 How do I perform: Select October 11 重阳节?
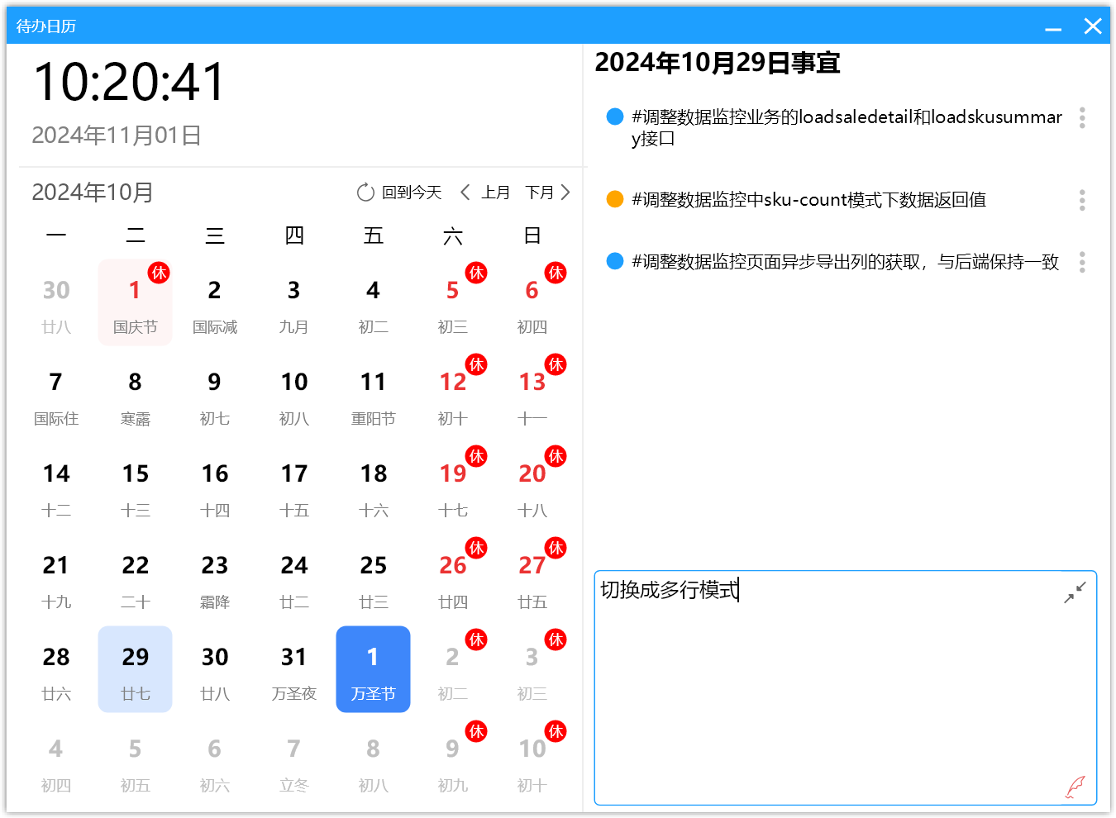374,394
